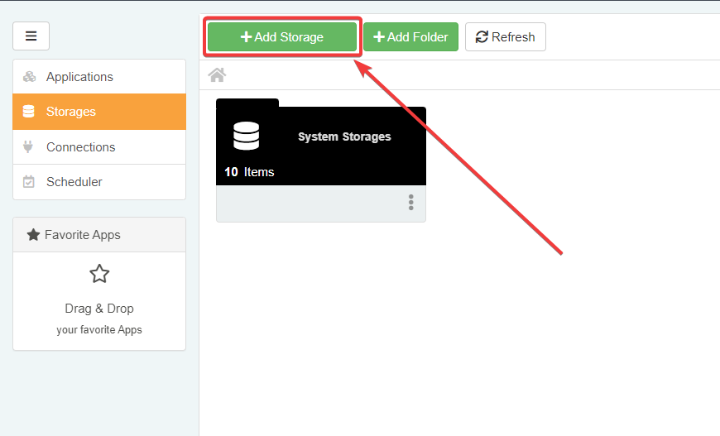Click the database icon on System Storages card
Viewport: 720px width, 436px height.
click(247, 137)
